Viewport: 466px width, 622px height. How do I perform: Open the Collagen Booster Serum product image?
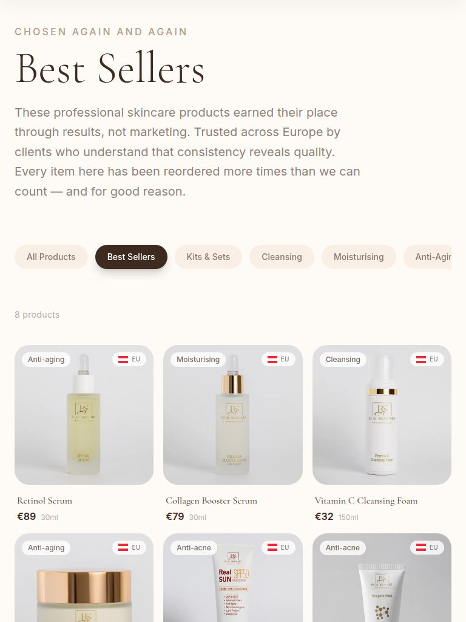coord(233,415)
